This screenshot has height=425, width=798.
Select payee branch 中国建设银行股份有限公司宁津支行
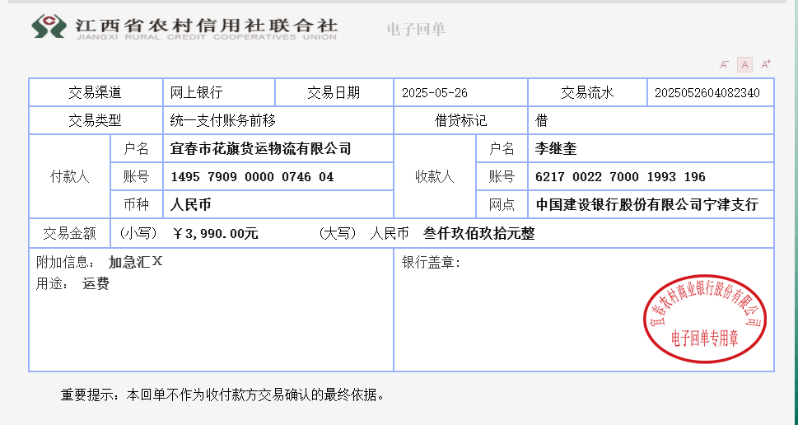(x=647, y=204)
